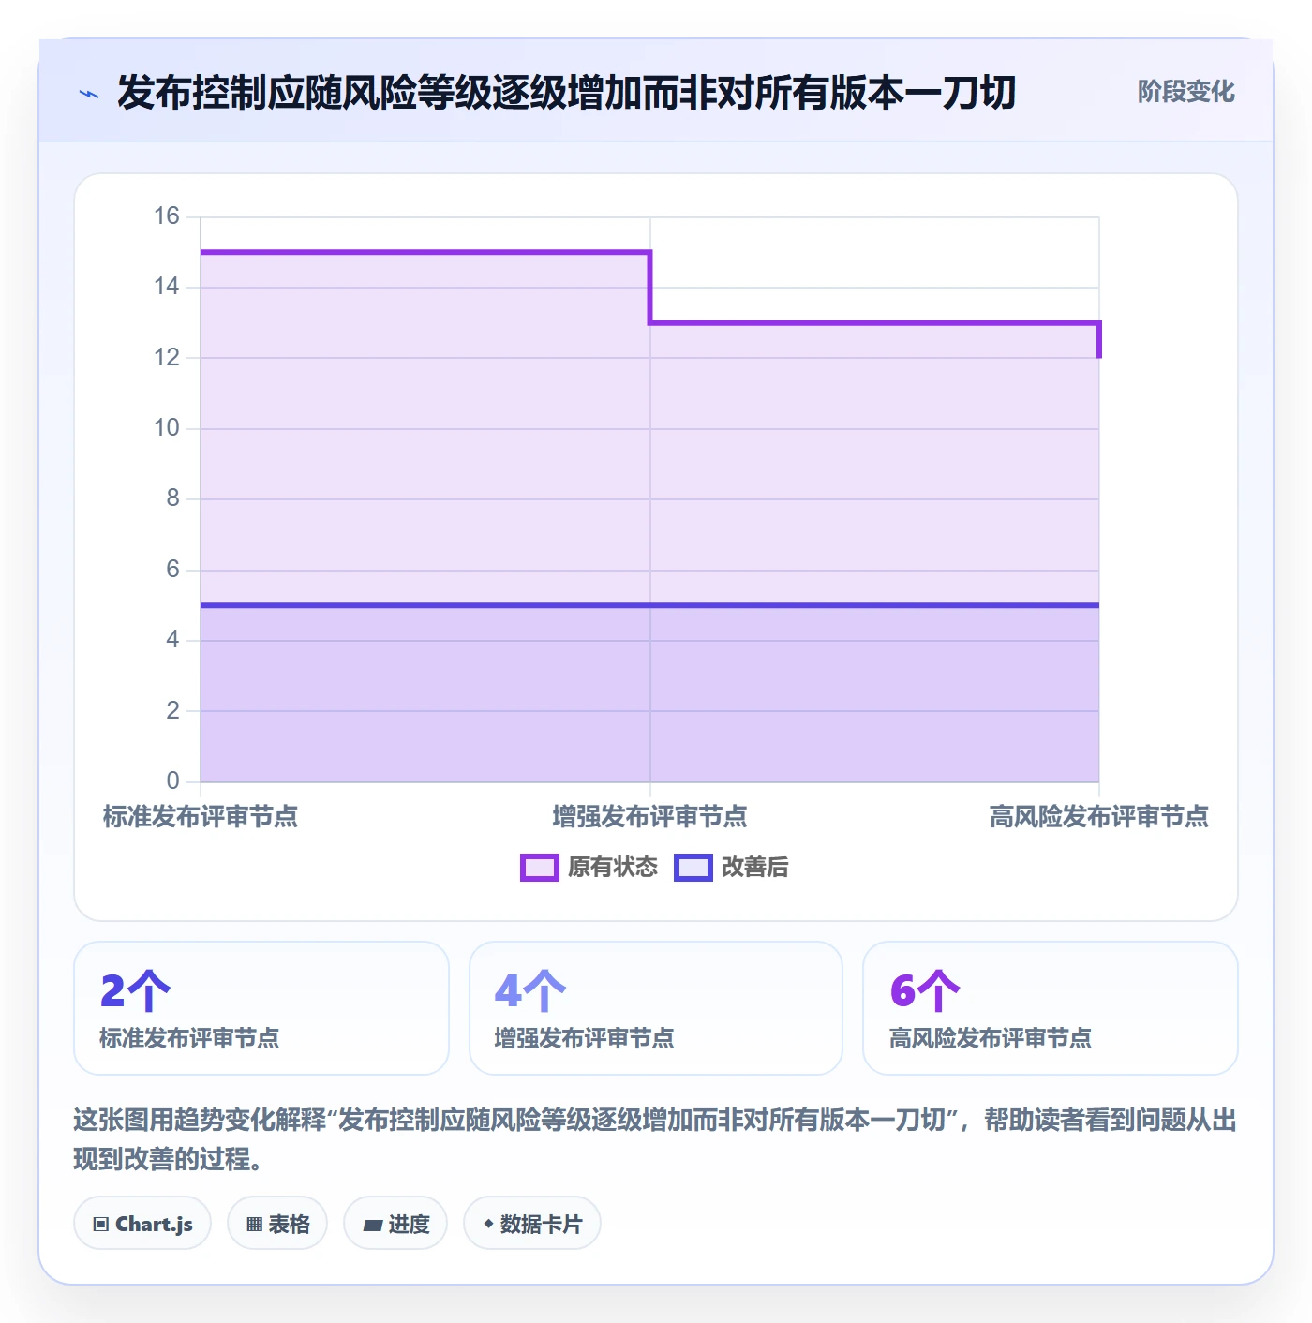Screen dimensions: 1312x1323
Task: Click the y-axis value 10
Action: (x=167, y=428)
